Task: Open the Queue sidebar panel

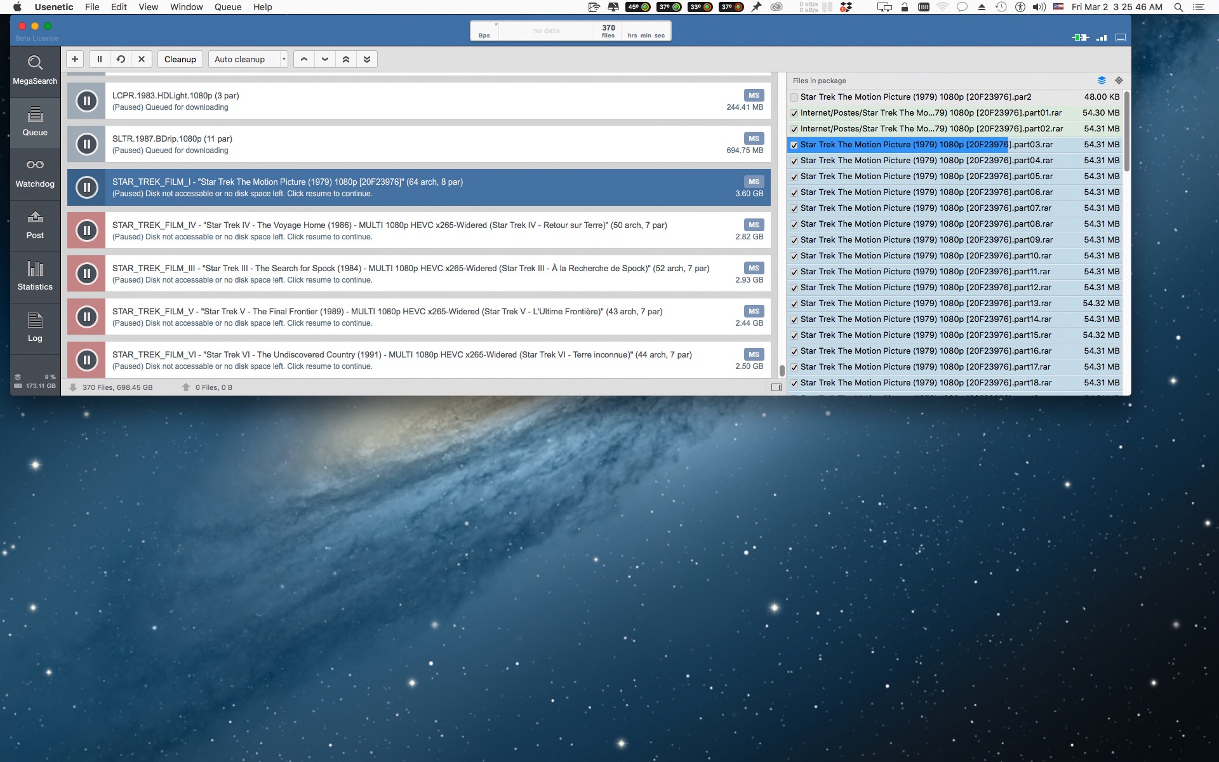Action: coord(35,123)
